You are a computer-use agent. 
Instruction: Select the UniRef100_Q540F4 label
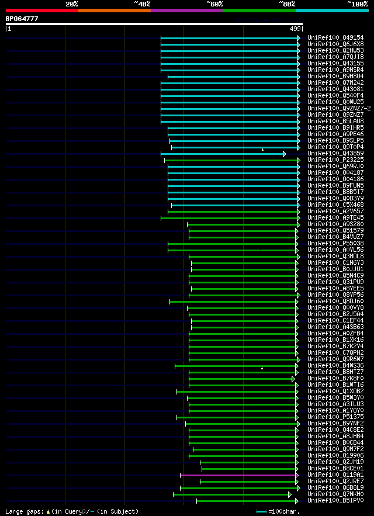coord(335,96)
